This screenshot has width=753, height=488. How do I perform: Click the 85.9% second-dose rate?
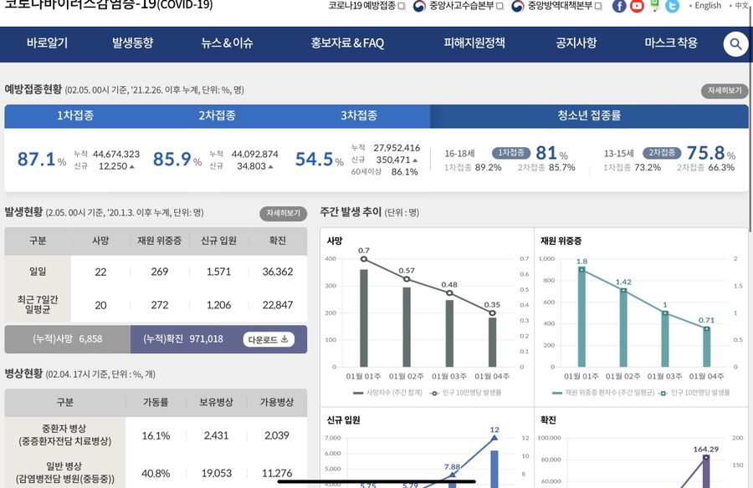tap(177, 160)
